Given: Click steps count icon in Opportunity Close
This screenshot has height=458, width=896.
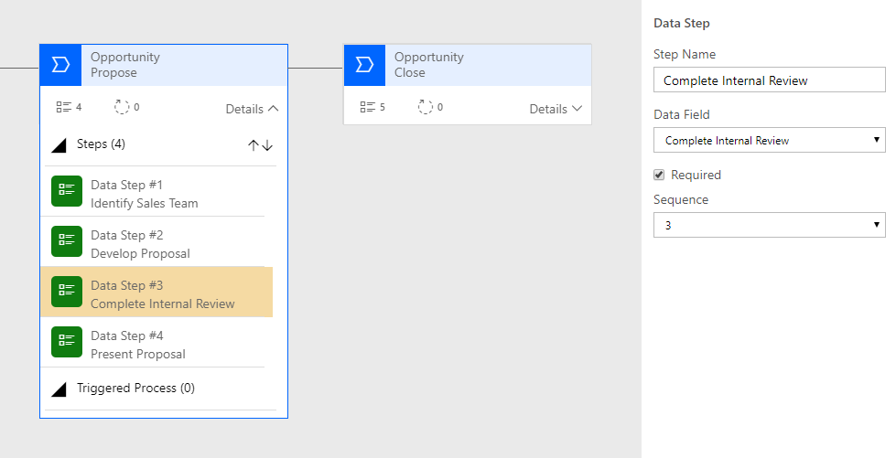Looking at the screenshot, I should point(367,107).
